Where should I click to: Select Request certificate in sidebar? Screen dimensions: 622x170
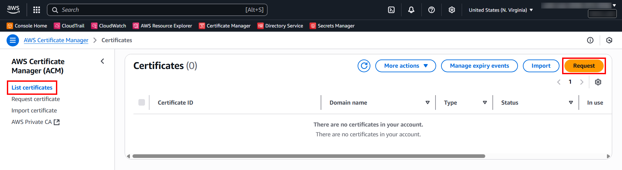(x=36, y=99)
